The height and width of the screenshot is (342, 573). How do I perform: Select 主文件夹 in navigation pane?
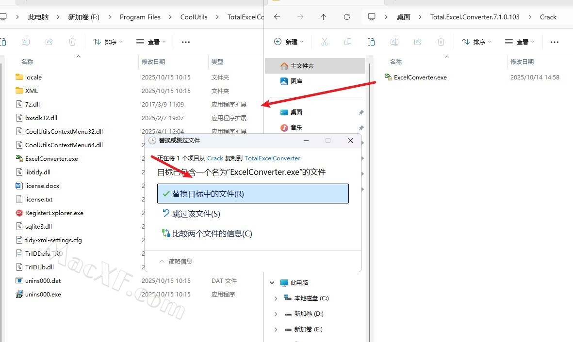point(302,66)
